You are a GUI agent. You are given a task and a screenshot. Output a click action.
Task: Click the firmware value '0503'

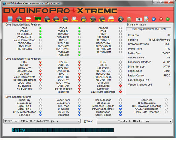[167, 44]
